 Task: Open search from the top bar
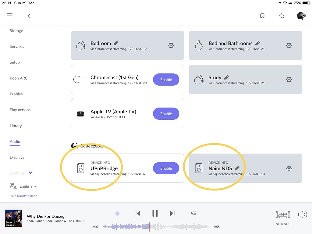[282, 16]
